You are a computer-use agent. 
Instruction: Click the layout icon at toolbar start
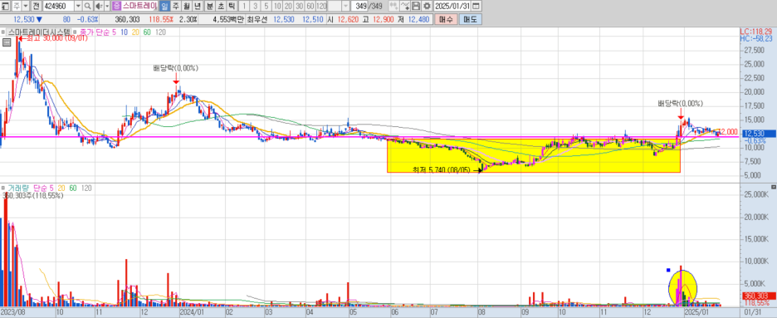5,6
